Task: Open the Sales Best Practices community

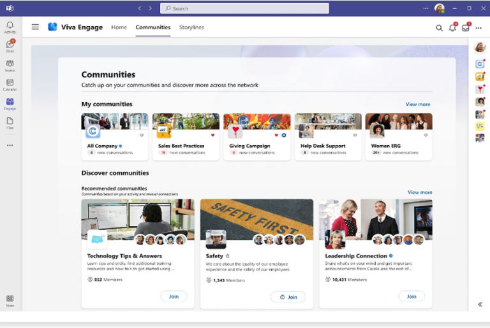Action: (x=181, y=146)
